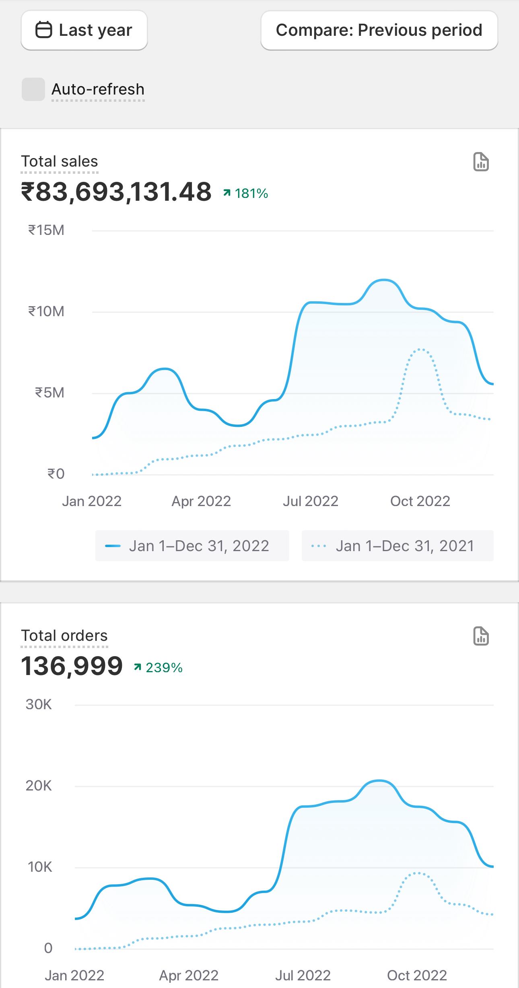Toggle the Jan 1–Dec 31, 2022 legend series
This screenshot has width=519, height=988.
click(x=192, y=546)
